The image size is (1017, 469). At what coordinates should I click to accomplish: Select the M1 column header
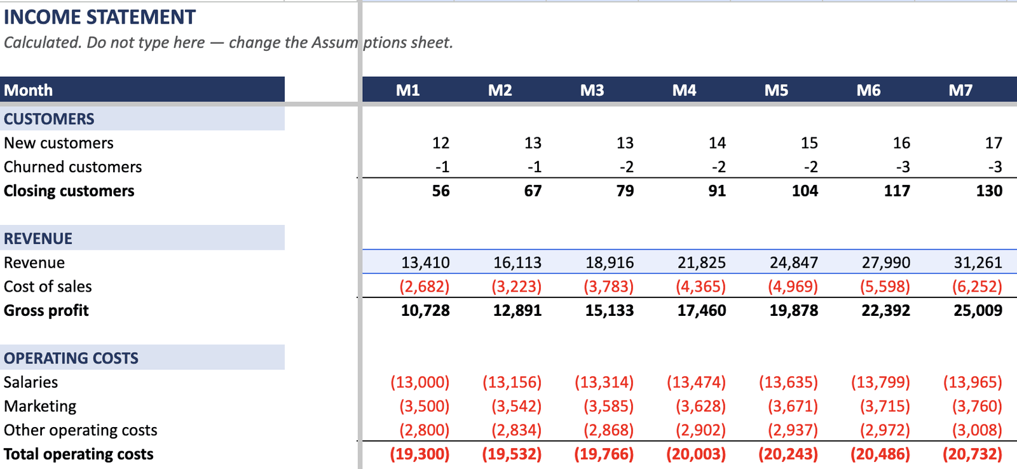pos(408,90)
